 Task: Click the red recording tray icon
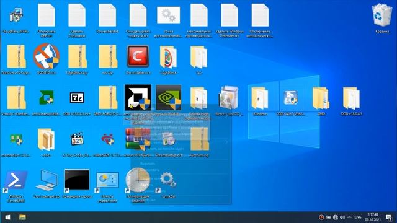321,217
